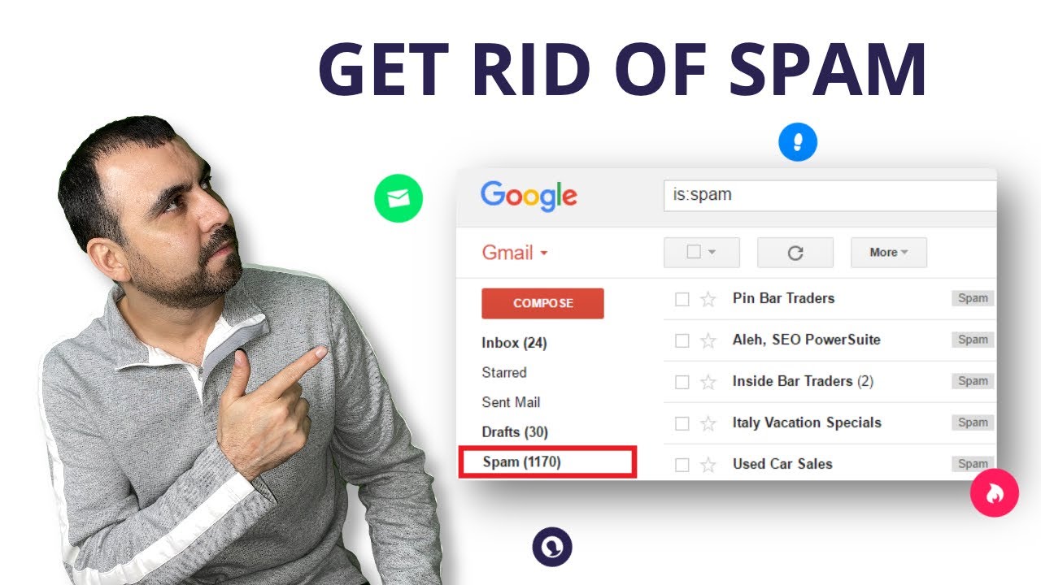Screen dimensions: 1041x585
Task: Click the Google logo
Action: [x=529, y=197]
